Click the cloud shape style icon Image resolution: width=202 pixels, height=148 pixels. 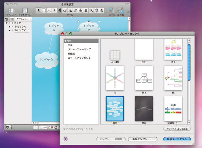(x=56, y=127)
